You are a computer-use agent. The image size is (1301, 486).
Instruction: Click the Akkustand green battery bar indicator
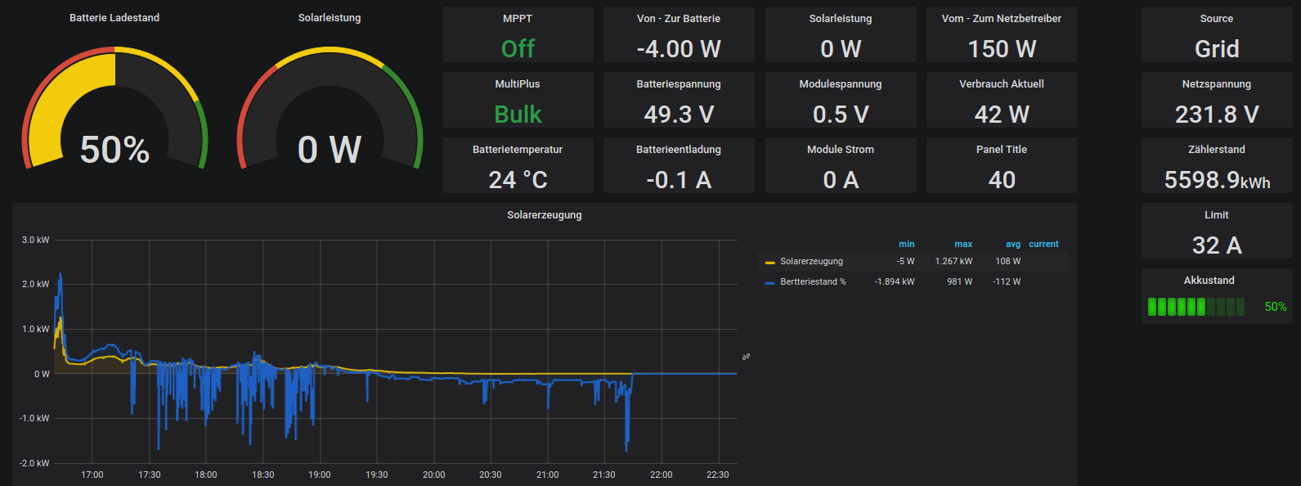pos(1196,307)
